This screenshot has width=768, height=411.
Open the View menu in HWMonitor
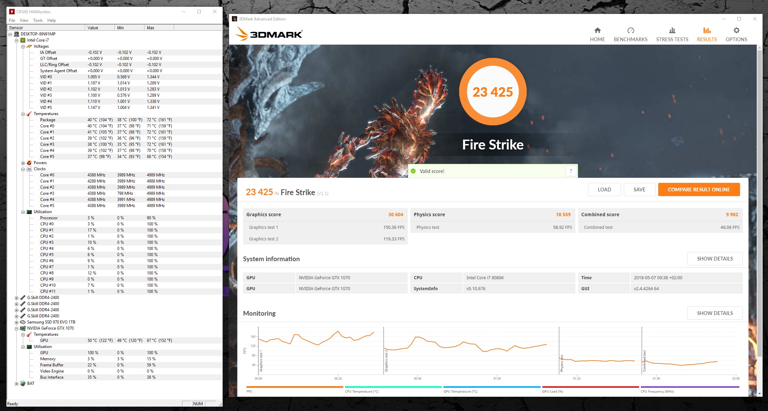pyautogui.click(x=24, y=20)
